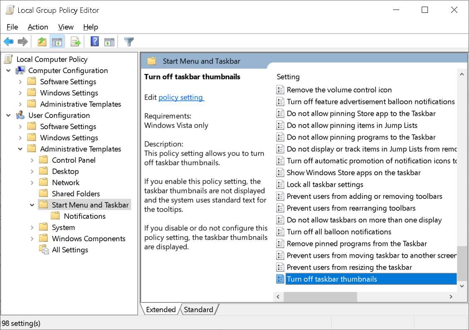This screenshot has height=330, width=469.
Task: Open Help via the question mark icon
Action: pyautogui.click(x=95, y=41)
